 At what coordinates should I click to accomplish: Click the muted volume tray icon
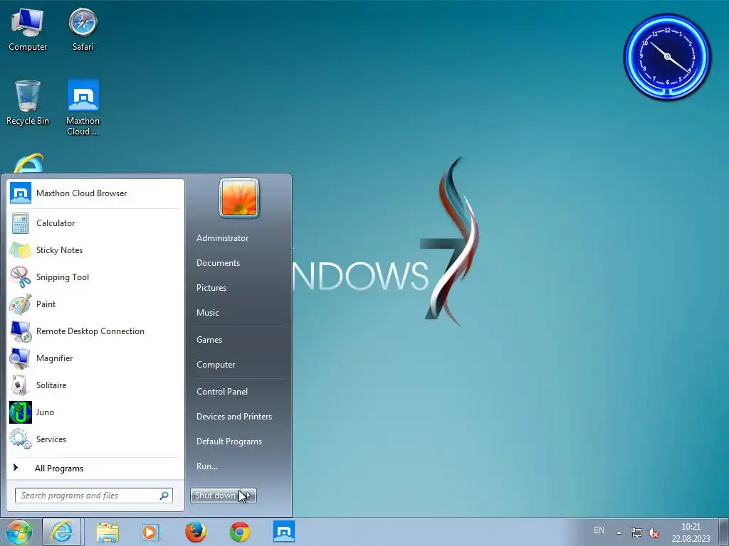coord(654,532)
